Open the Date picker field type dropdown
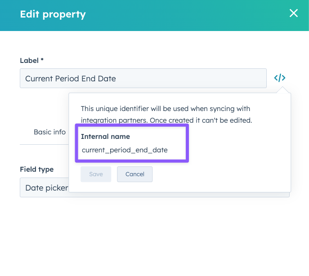The image size is (309, 276). pos(44,187)
